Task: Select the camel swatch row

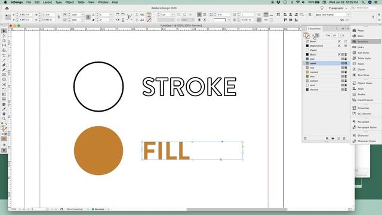Action: [325, 63]
